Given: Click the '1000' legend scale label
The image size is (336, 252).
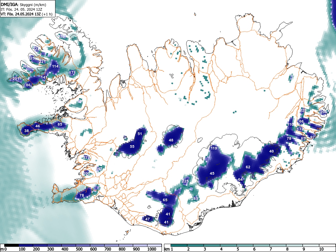Looking at the screenshot, I should pos(152,249).
